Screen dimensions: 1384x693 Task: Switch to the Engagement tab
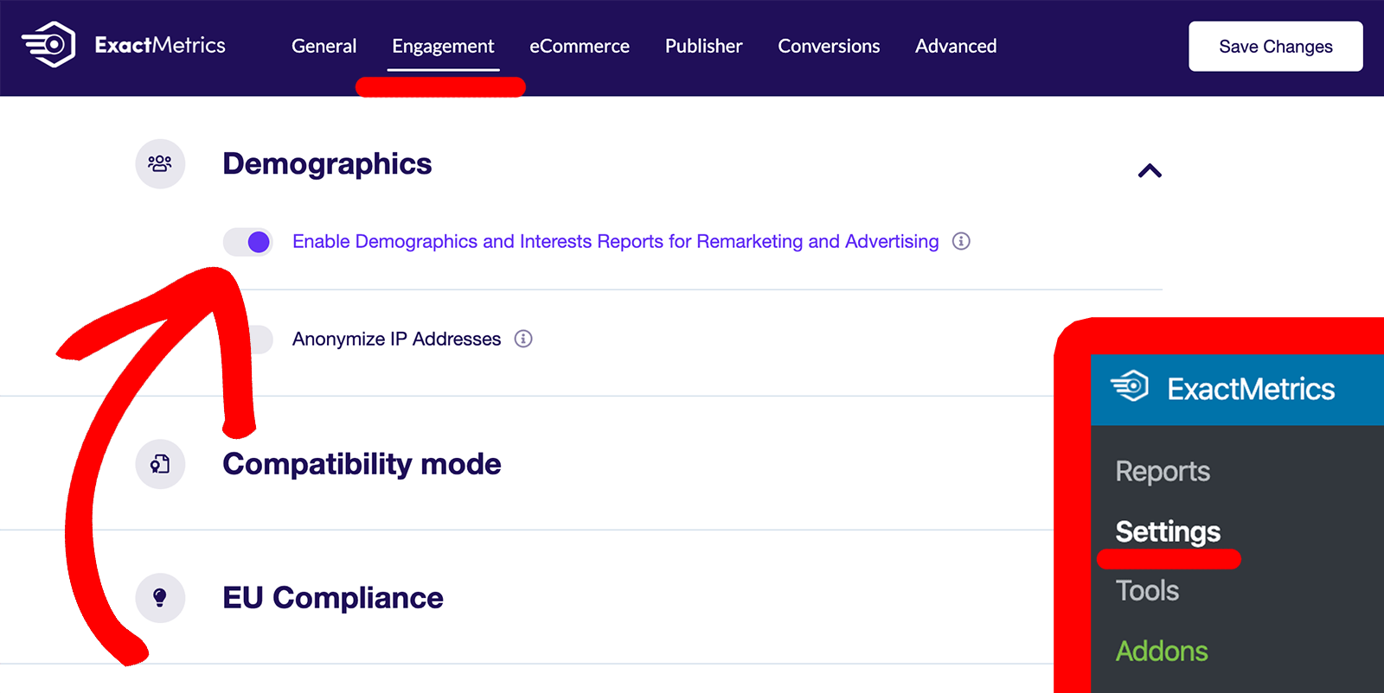coord(443,47)
